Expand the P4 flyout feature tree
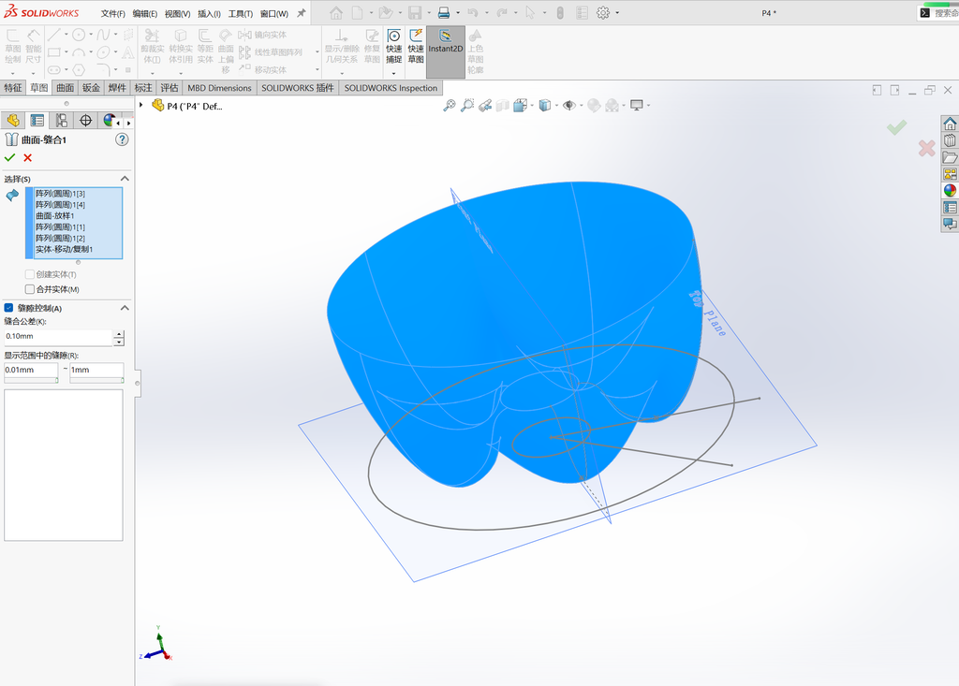The image size is (959, 686). click(x=141, y=105)
